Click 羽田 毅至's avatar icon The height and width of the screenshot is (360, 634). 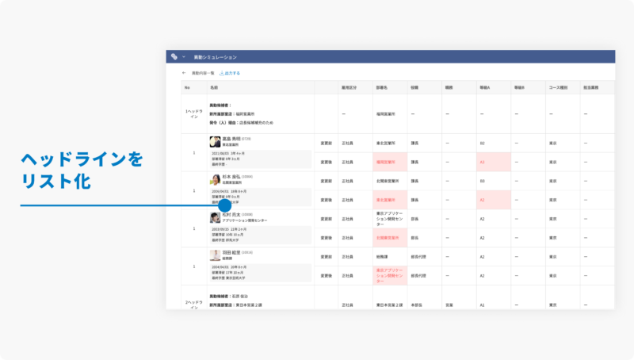(215, 255)
